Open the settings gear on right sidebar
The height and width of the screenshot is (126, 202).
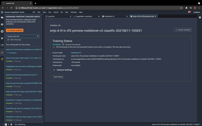(x=200, y=17)
